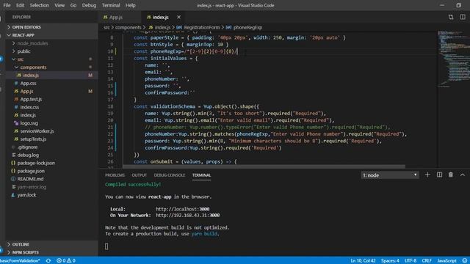Select JavaScript language mode
Screen dimensions: 470x264
coord(446,261)
